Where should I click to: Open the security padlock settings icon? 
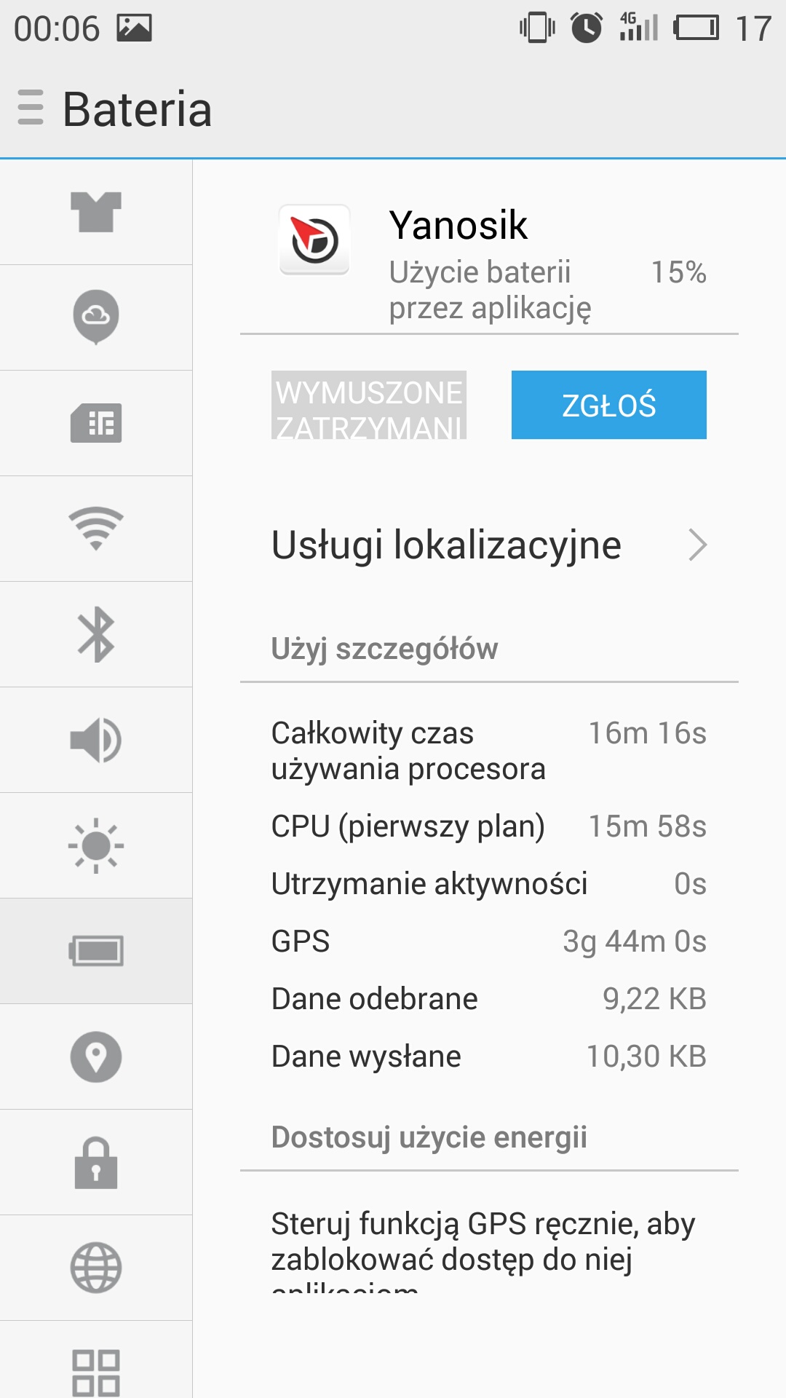(96, 1162)
